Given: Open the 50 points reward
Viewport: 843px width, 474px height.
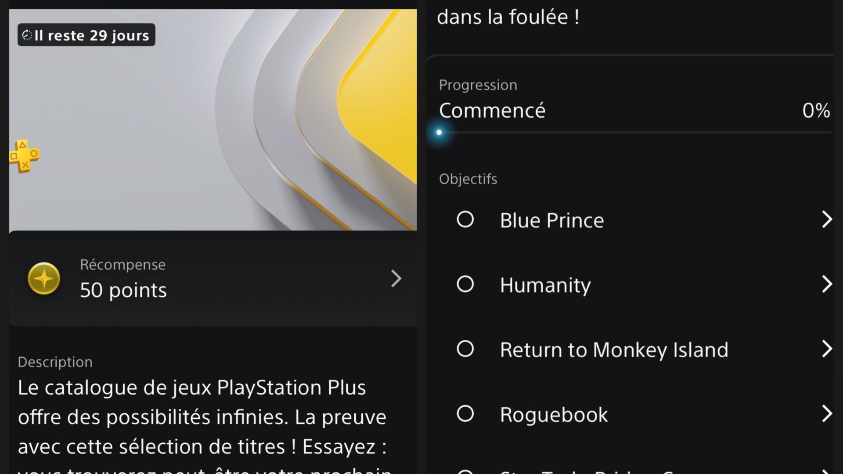Looking at the screenshot, I should point(213,279).
